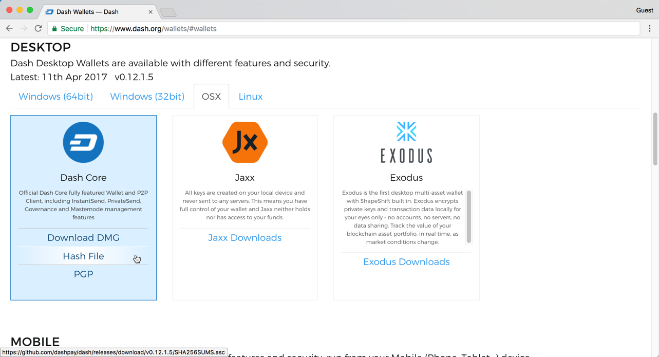The width and height of the screenshot is (659, 357).
Task: Click the Exodus card title text
Action: pyautogui.click(x=406, y=178)
